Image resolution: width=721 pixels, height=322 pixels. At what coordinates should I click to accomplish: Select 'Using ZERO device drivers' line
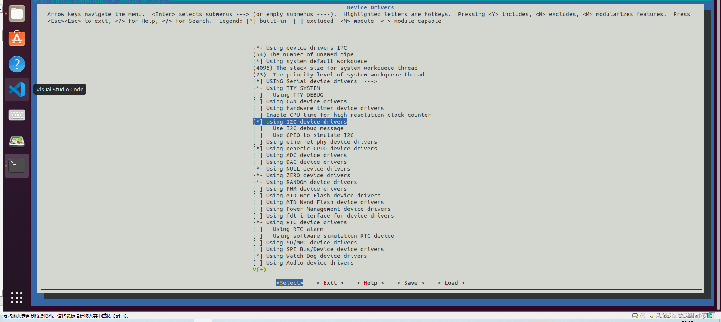click(301, 175)
